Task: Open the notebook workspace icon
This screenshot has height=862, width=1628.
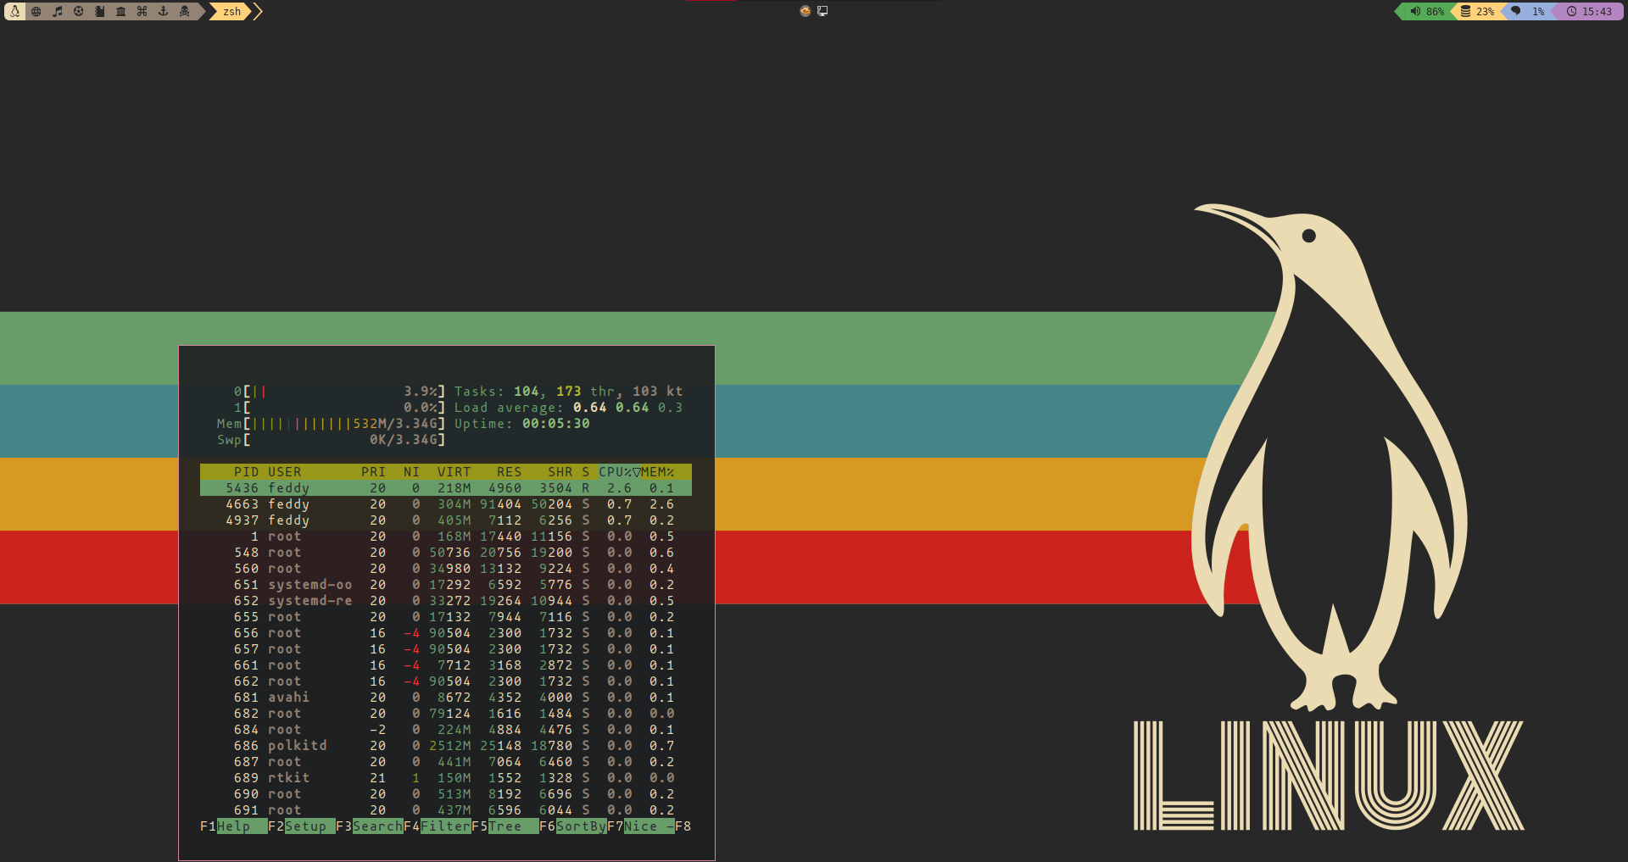Action: (100, 11)
